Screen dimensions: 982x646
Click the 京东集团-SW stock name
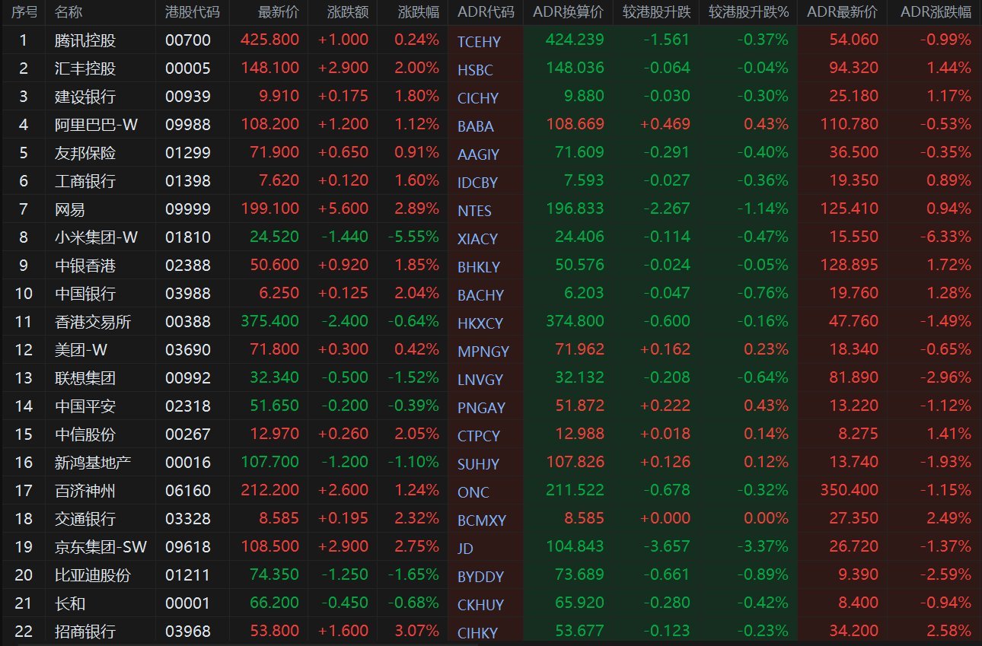pyautogui.click(x=101, y=546)
